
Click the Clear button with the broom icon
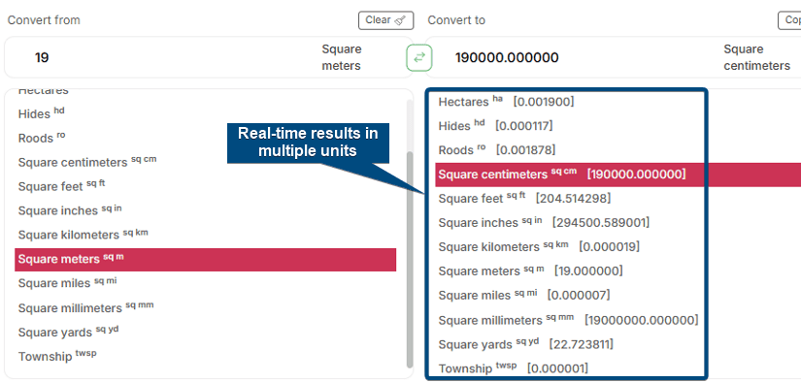(385, 20)
